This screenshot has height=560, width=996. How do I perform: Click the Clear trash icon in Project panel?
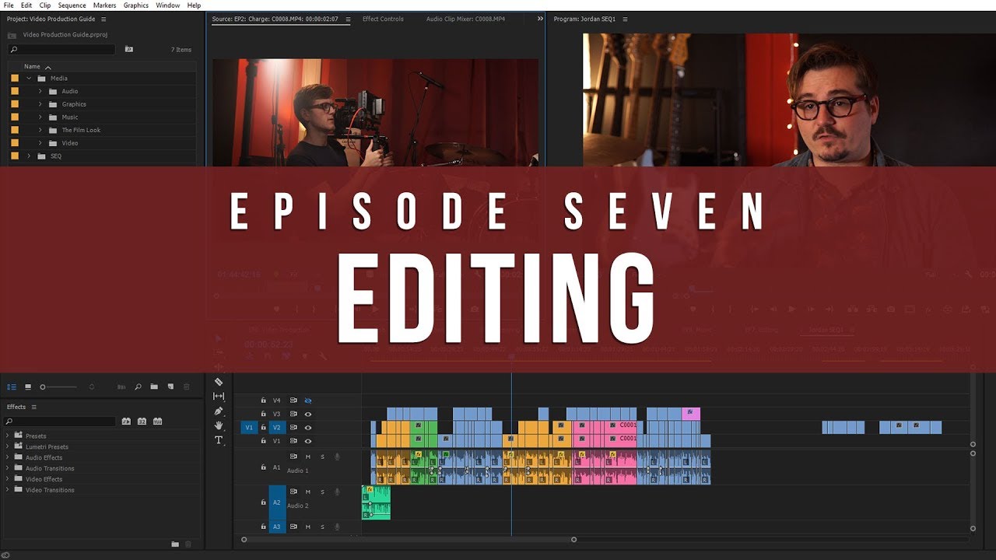coord(186,387)
